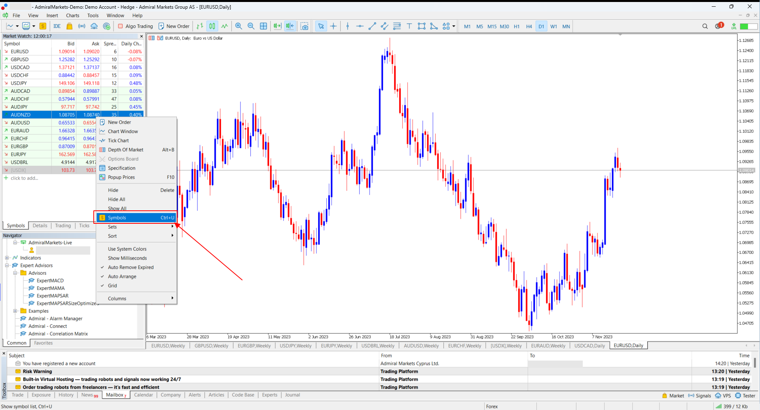Viewport: 760px width, 410px height.
Task: Select the Text label tool
Action: click(x=409, y=26)
